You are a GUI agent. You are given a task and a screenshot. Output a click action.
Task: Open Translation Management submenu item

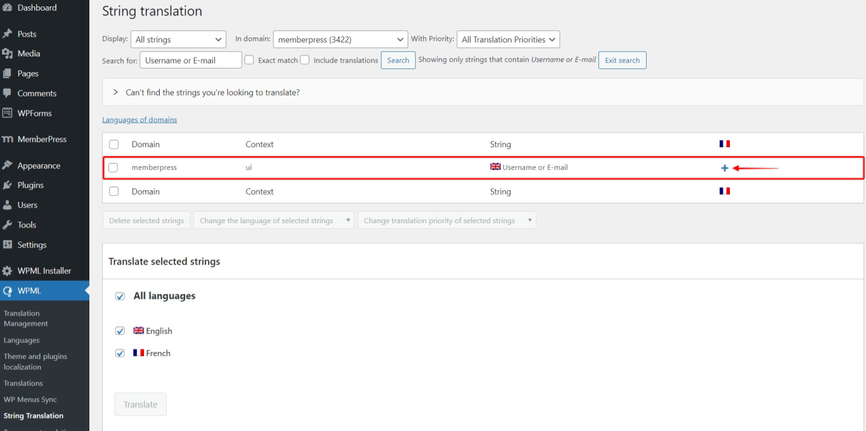[x=26, y=318]
